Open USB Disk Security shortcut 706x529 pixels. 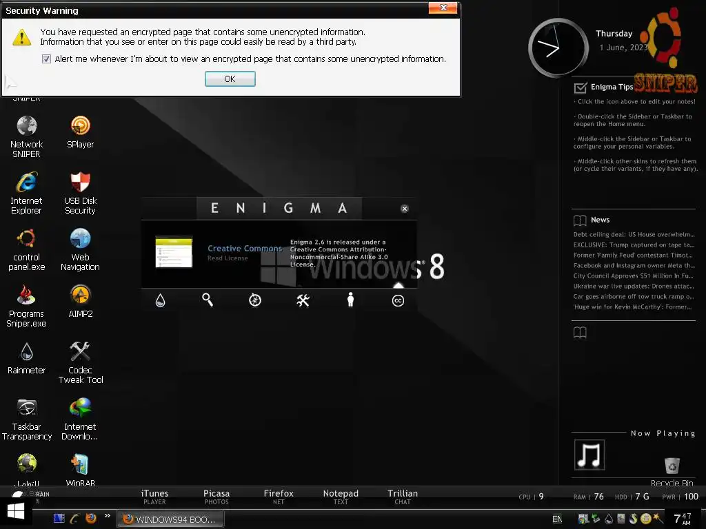(80, 193)
